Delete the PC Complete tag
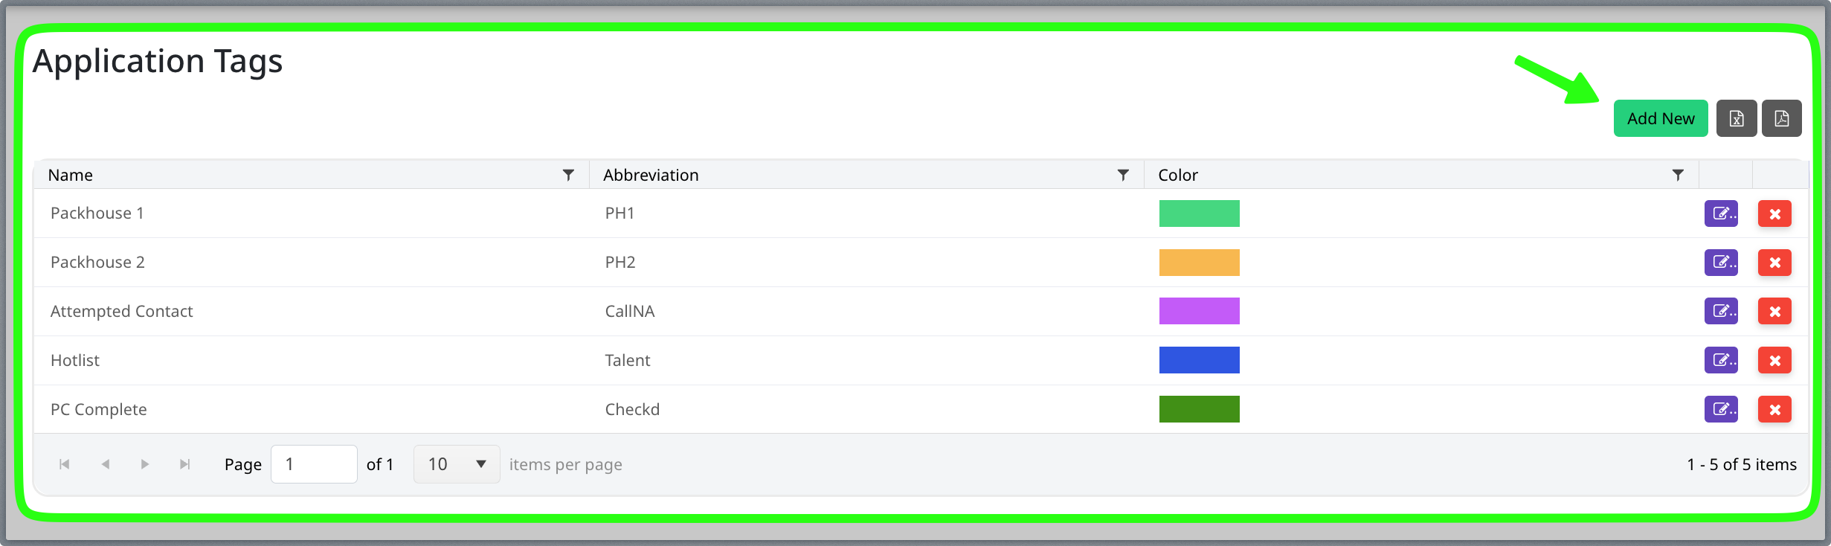1831x546 pixels. [1774, 409]
